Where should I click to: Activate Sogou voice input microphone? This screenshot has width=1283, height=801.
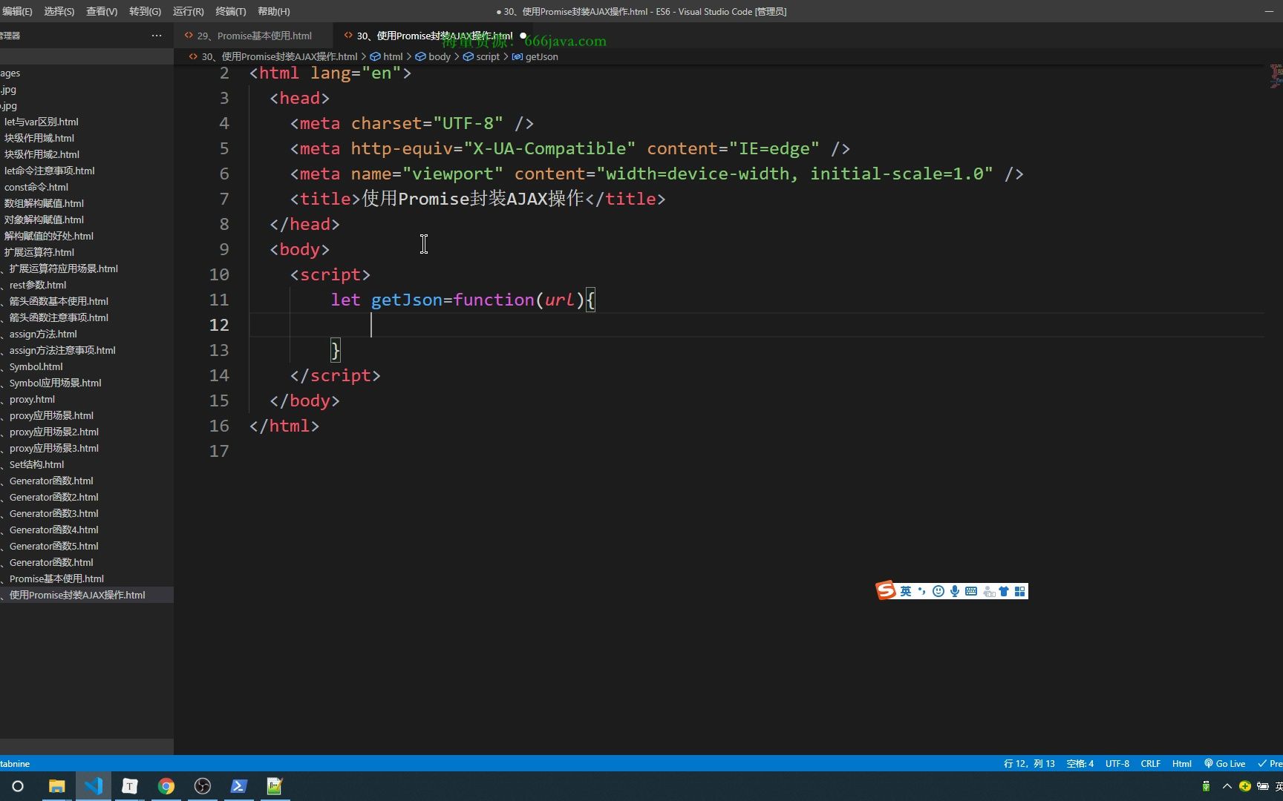(955, 591)
